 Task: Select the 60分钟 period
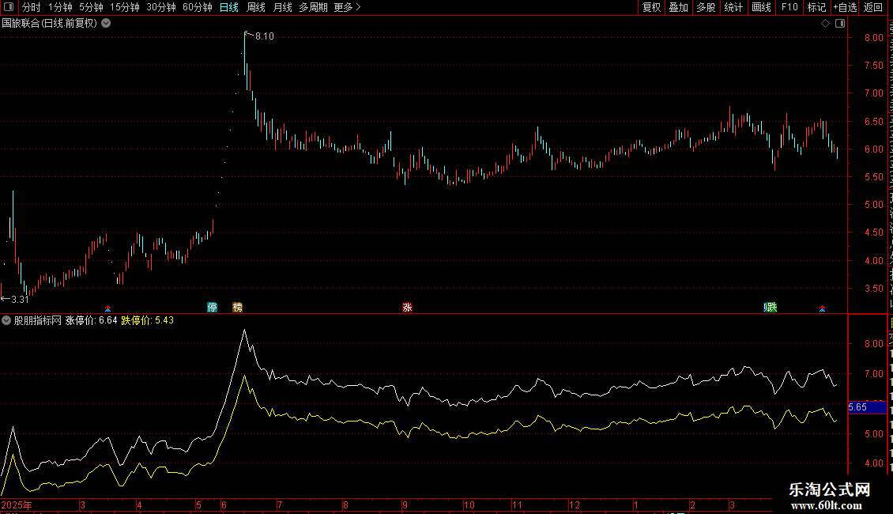[x=198, y=7]
